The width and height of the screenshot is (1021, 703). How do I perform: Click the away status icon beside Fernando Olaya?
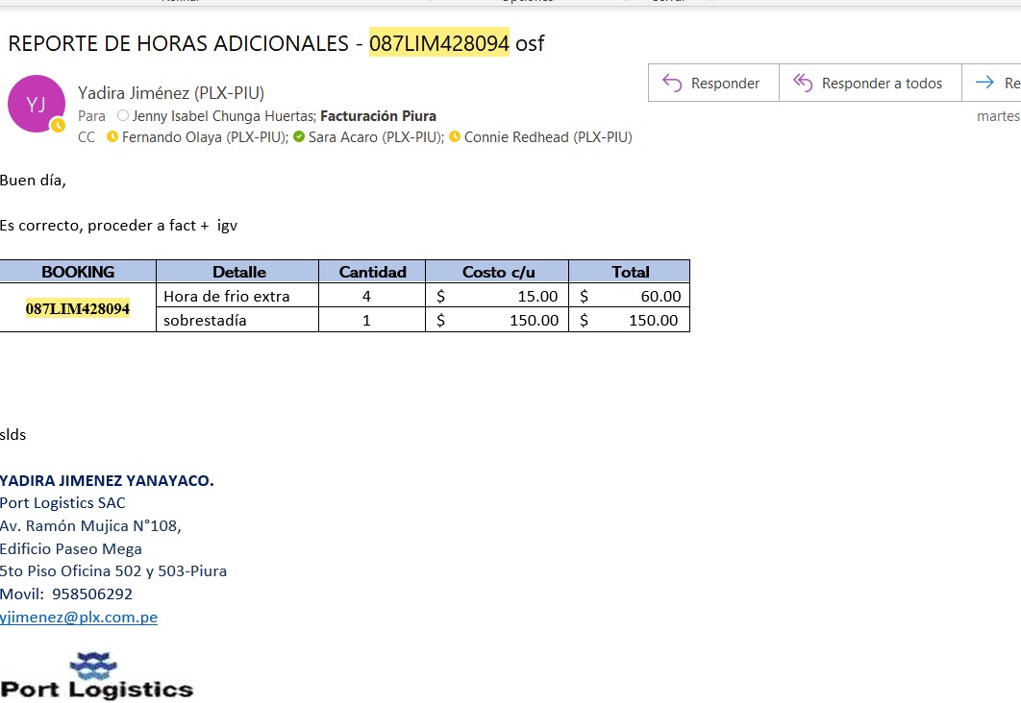click(x=112, y=137)
